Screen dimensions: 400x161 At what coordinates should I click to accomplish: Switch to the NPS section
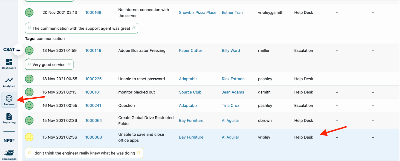9,141
